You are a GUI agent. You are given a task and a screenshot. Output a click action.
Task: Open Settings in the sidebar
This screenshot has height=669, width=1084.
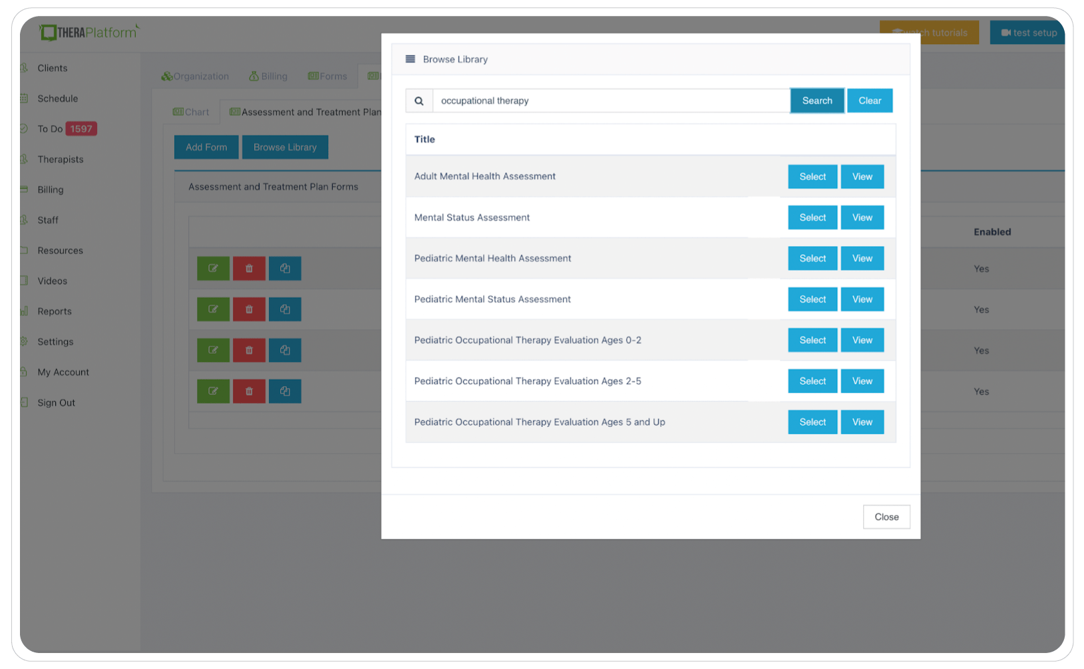click(x=56, y=342)
